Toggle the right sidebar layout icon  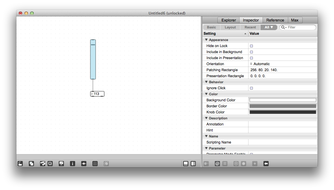193,164
